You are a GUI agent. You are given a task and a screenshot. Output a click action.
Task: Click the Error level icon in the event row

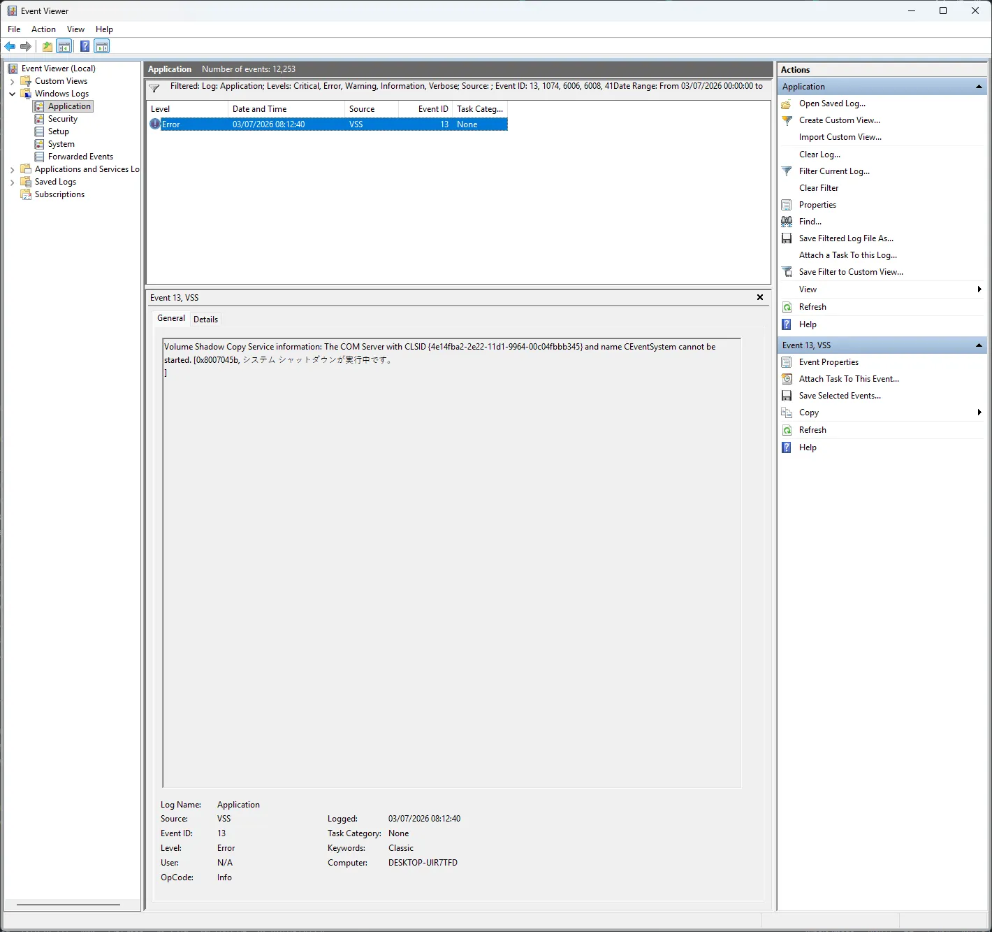click(155, 124)
